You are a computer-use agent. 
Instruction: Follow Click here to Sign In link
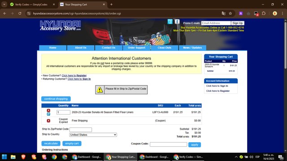pyautogui.click(x=79, y=79)
